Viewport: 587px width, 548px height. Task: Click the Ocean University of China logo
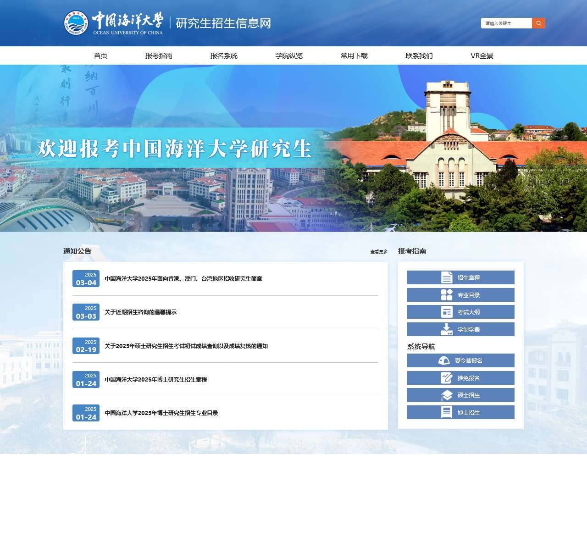tap(114, 23)
